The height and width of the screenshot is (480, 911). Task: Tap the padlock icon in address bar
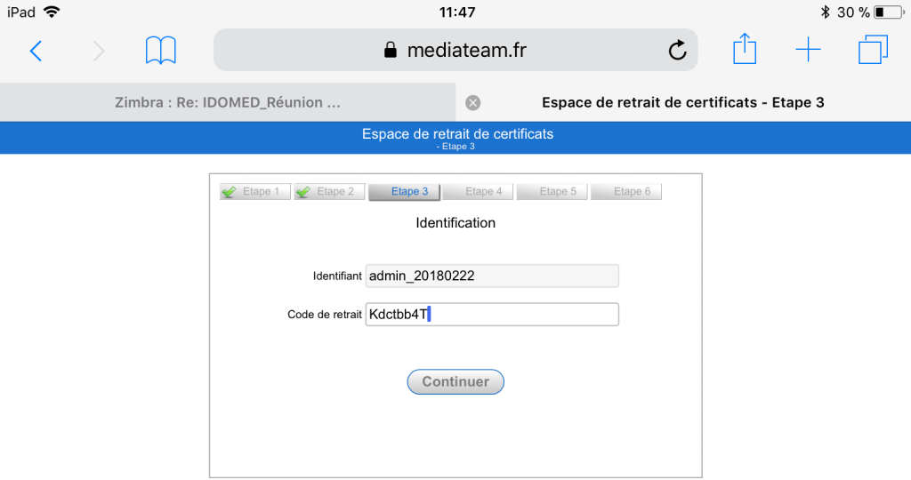[391, 50]
